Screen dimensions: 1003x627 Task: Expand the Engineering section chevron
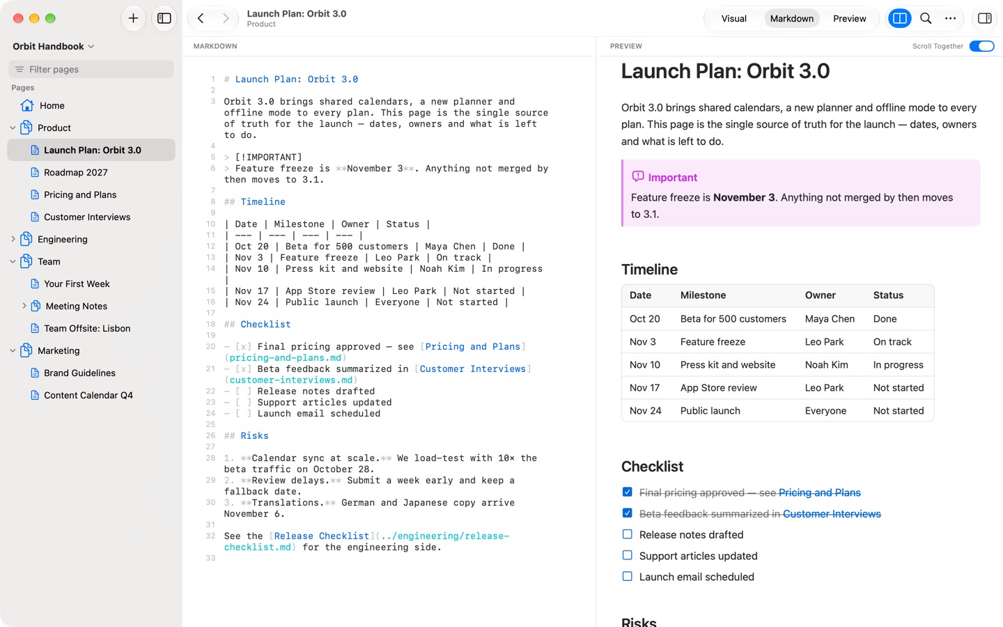[13, 239]
